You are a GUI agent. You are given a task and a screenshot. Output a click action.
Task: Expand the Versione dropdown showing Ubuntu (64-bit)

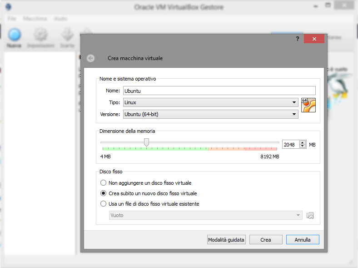click(210, 114)
